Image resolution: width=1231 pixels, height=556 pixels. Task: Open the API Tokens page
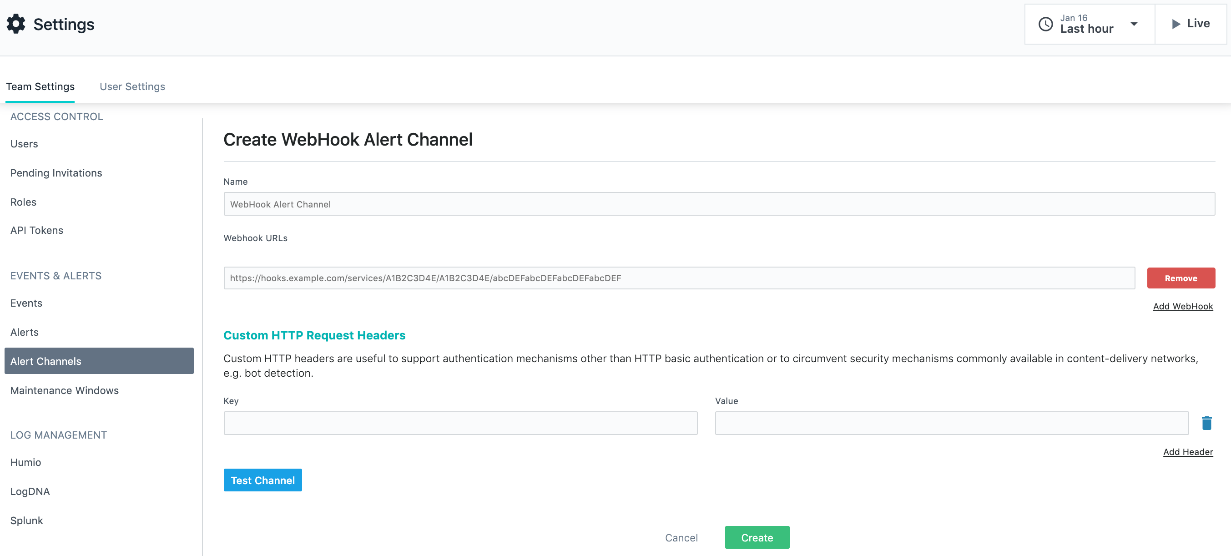[36, 230]
